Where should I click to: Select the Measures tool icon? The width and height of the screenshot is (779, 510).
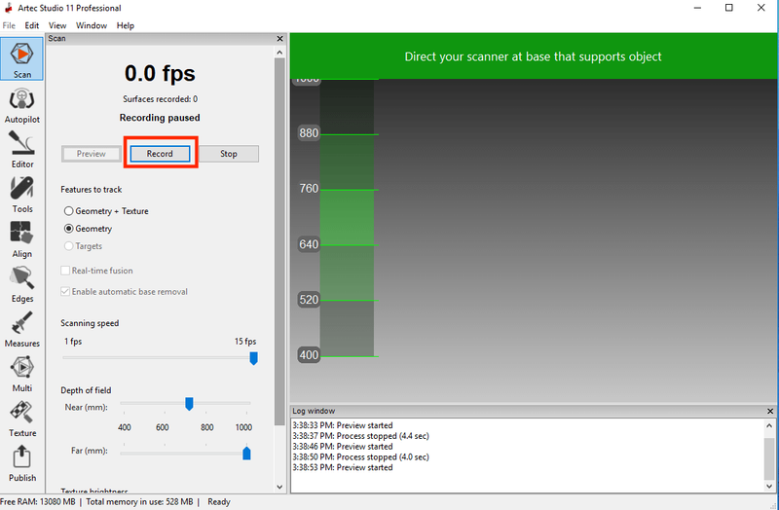click(21, 326)
